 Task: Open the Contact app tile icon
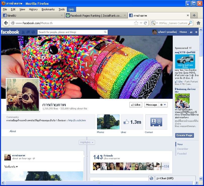click(156, 122)
